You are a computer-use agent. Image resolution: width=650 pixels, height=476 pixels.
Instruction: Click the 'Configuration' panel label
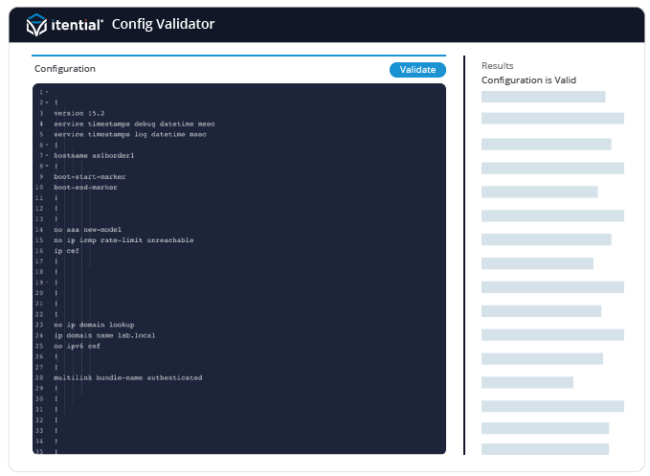click(x=65, y=69)
